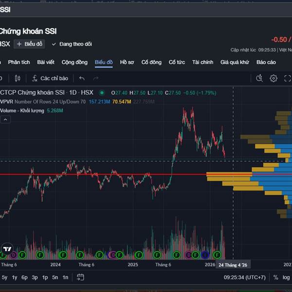Open the Các chỉ báo indicators menu

[x=50, y=78]
